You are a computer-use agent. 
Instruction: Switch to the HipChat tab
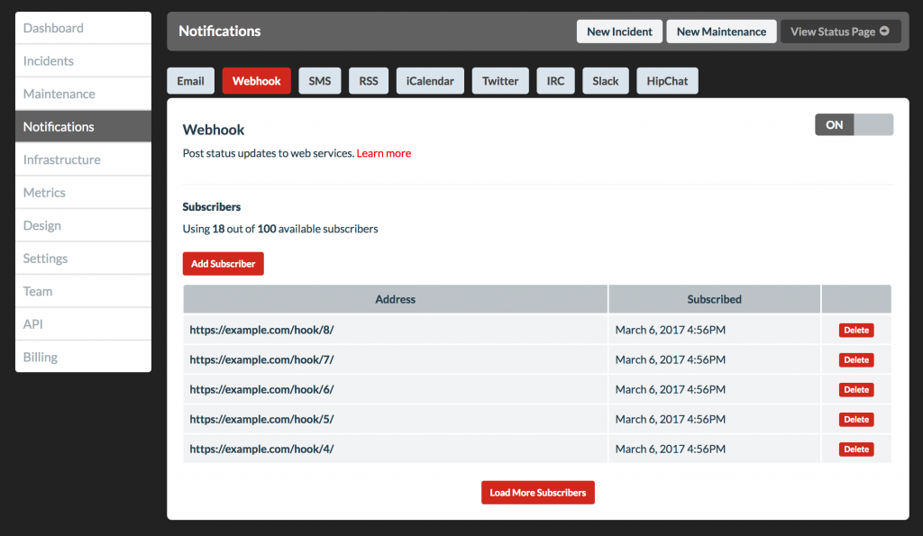(667, 80)
